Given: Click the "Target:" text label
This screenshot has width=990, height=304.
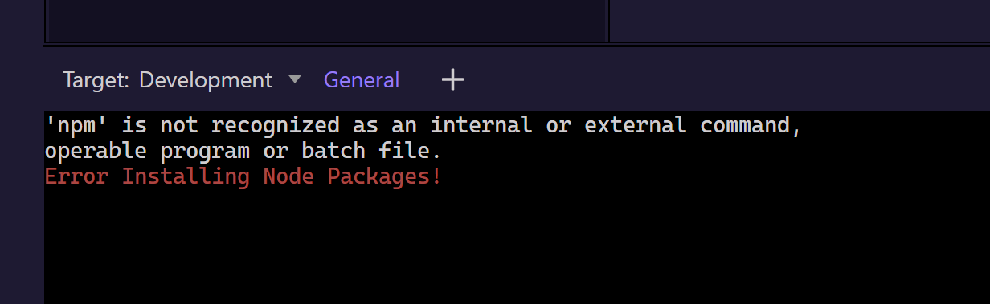Looking at the screenshot, I should pyautogui.click(x=97, y=80).
